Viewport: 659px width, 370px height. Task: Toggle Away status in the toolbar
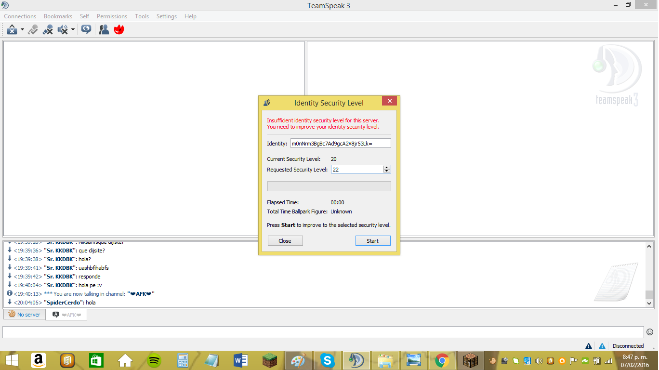[13, 30]
